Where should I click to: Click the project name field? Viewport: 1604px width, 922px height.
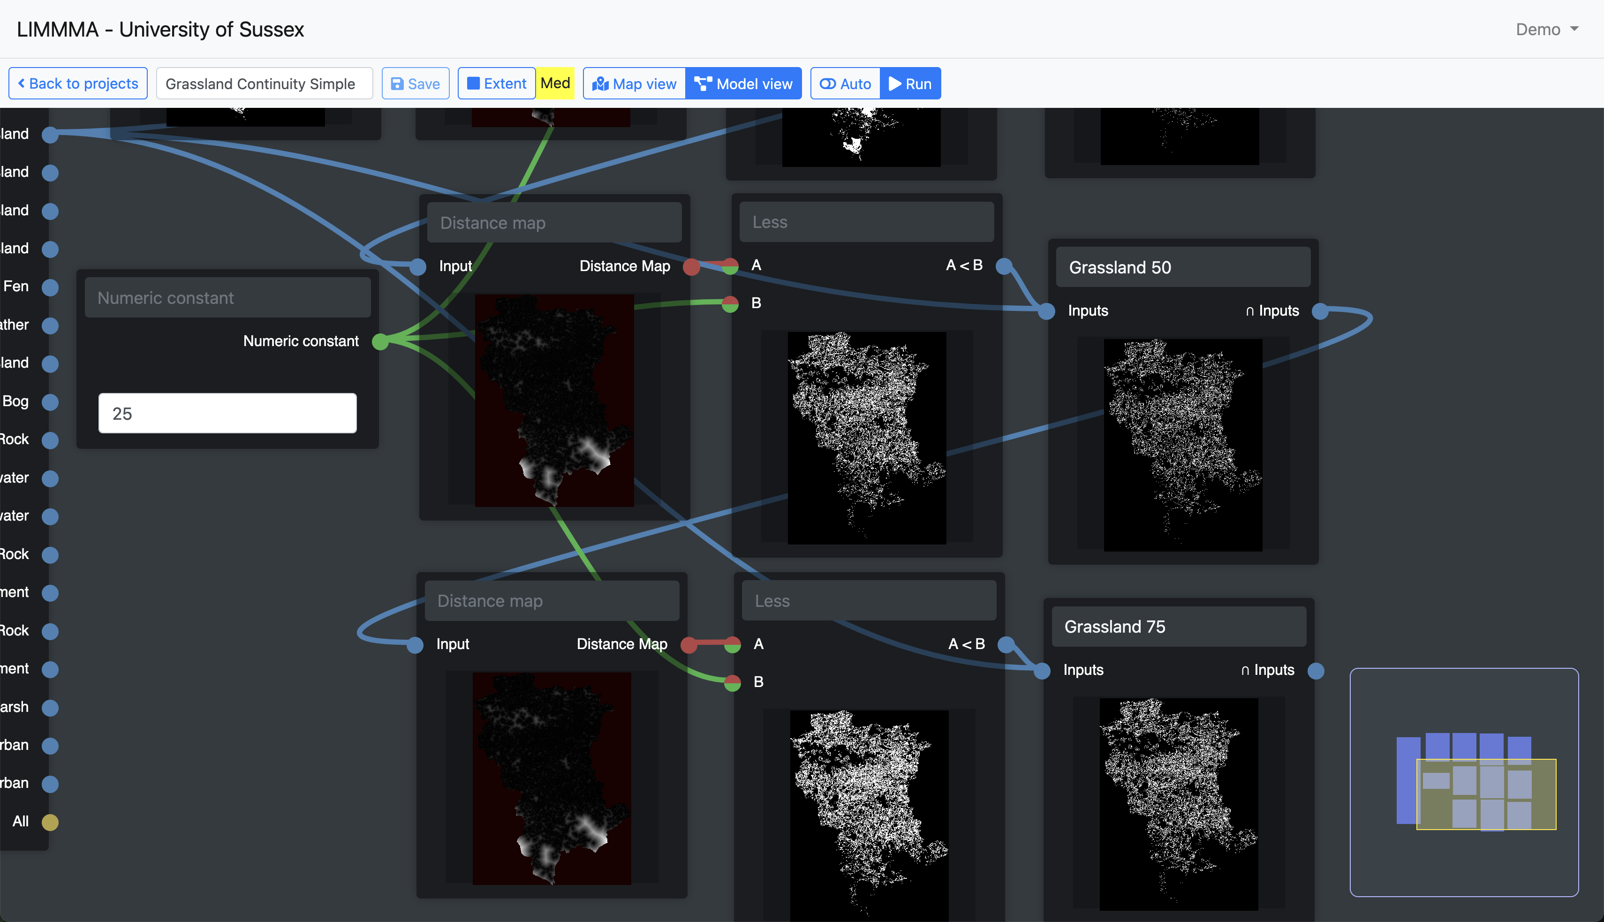click(264, 83)
